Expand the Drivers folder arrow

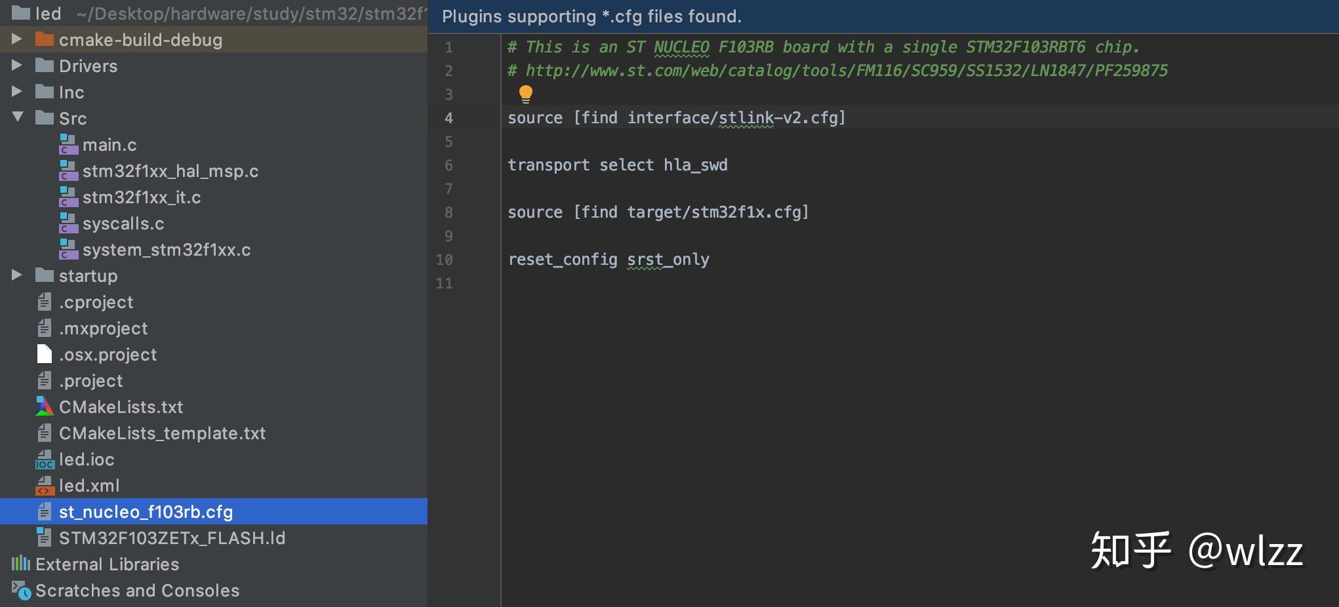click(x=17, y=66)
